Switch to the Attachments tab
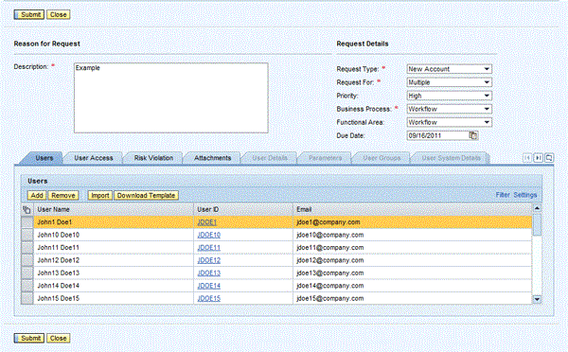The height and width of the screenshot is (352, 568). click(212, 158)
